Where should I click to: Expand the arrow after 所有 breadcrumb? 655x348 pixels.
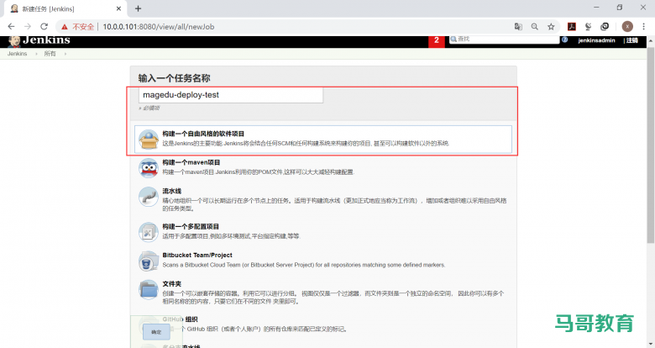tap(65, 54)
